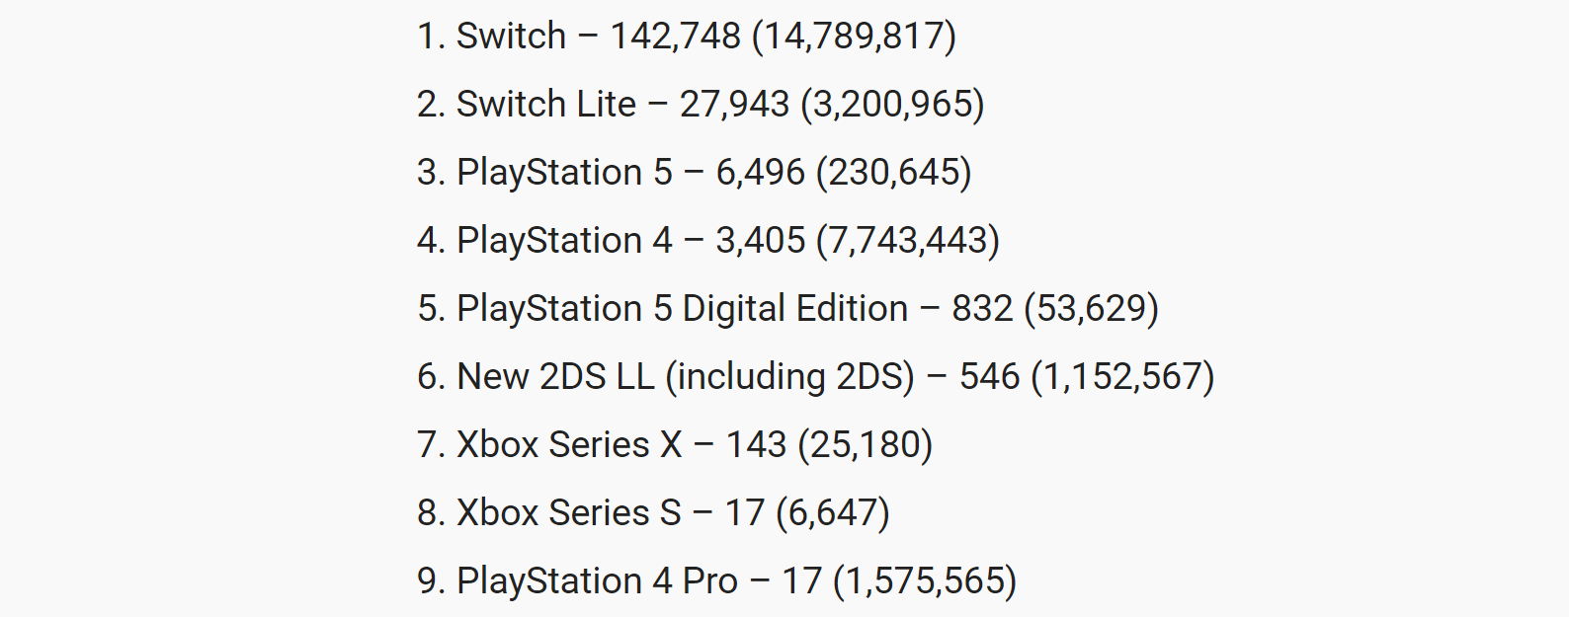Viewport: 1569px width, 617px height.
Task: Click the Xbox Series X line
Action: coord(675,445)
